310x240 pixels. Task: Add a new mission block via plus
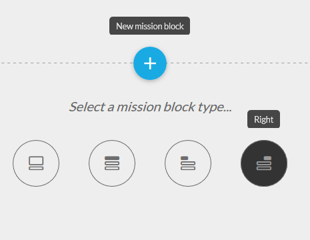point(150,63)
